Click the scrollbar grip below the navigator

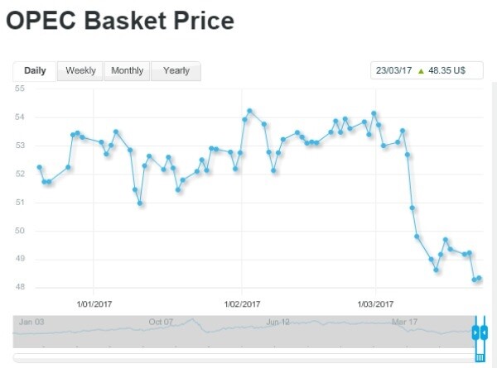point(479,356)
